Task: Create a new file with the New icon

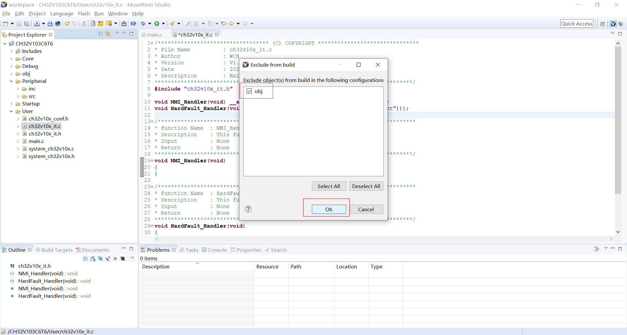Action: [5, 24]
